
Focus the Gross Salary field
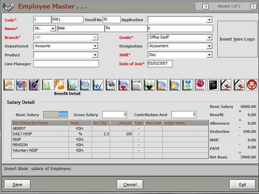115,115
